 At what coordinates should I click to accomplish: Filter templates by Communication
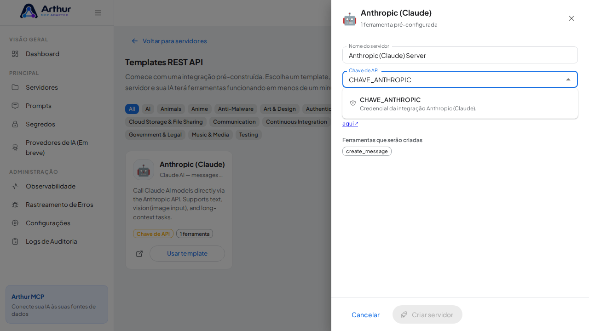tap(234, 122)
